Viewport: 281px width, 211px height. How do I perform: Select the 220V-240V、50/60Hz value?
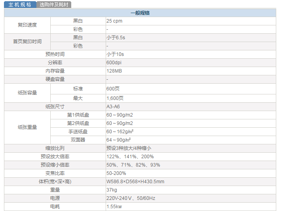click(x=131, y=198)
